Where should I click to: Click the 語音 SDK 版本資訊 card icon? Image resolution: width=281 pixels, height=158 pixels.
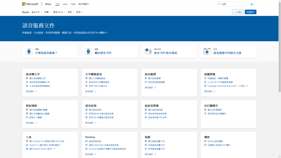point(147,52)
